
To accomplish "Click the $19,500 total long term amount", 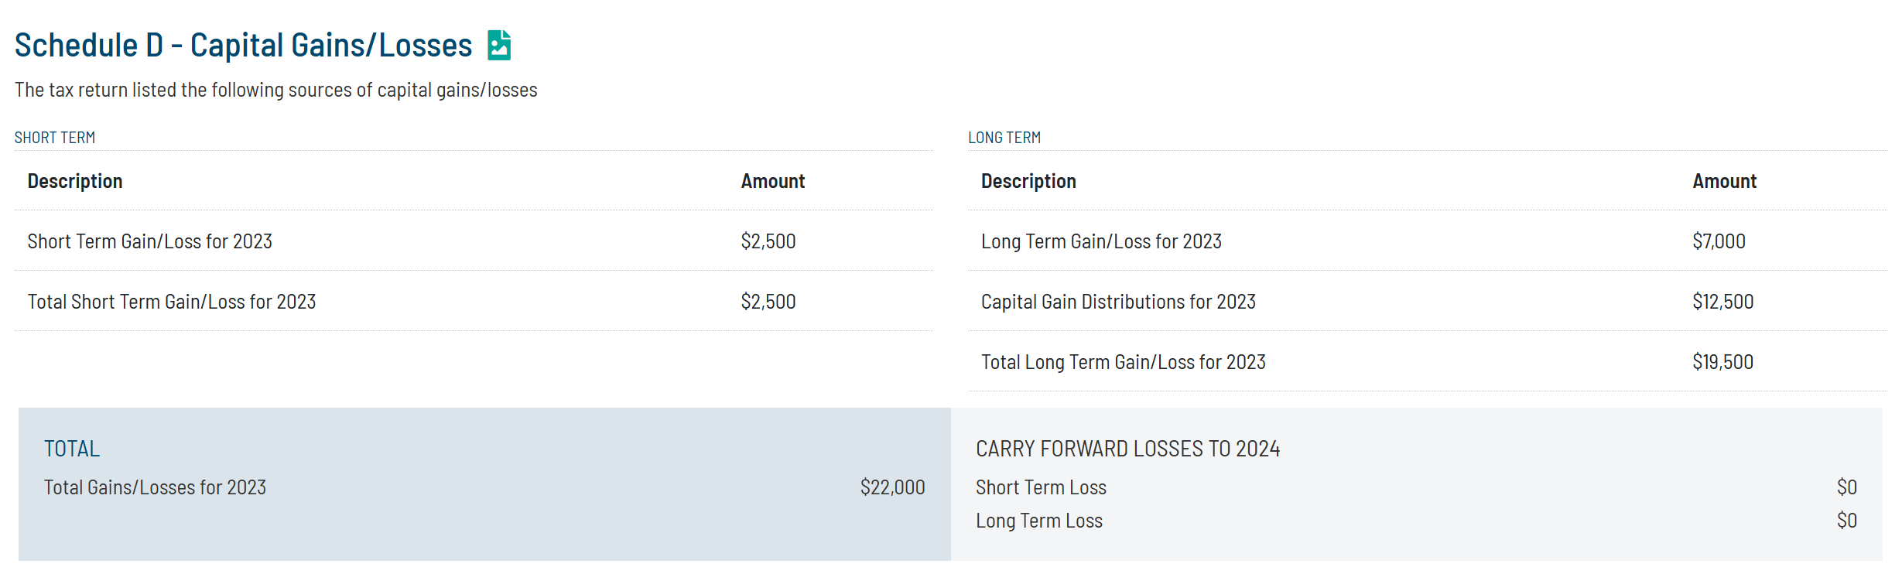I will click(1722, 362).
